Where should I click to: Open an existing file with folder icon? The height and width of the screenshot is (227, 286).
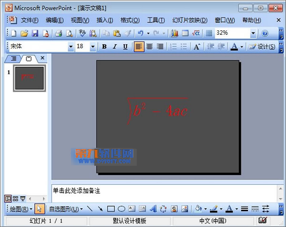24,33
